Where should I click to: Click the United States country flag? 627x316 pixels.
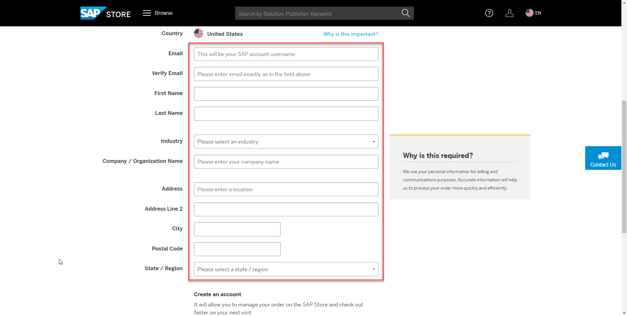[x=199, y=34]
